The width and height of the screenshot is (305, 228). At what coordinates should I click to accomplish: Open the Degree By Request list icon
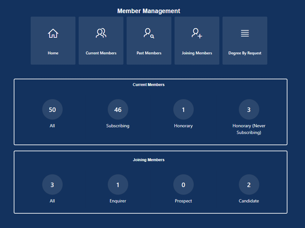point(245,33)
